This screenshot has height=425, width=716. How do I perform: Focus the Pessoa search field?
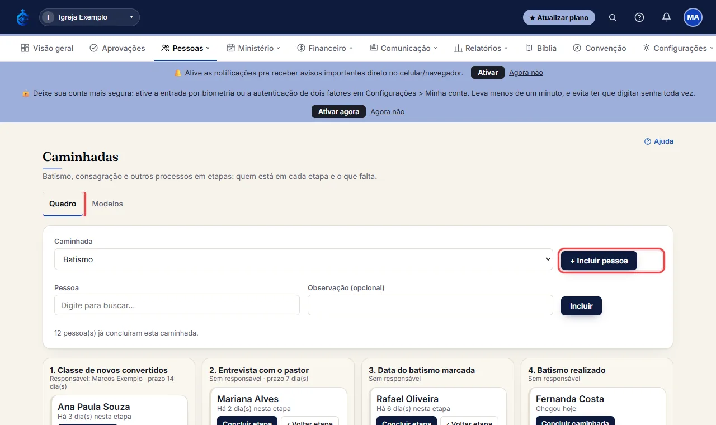[x=177, y=305]
